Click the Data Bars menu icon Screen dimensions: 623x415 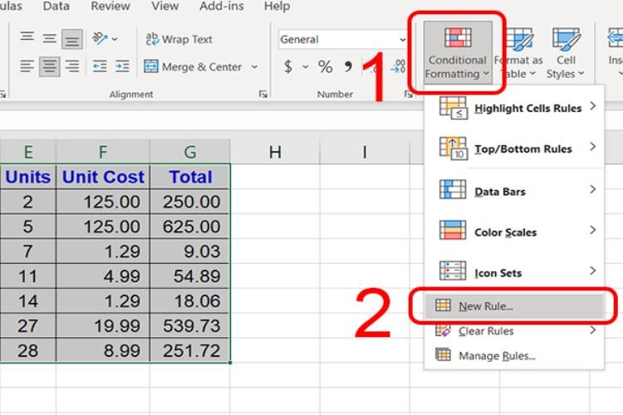point(453,190)
